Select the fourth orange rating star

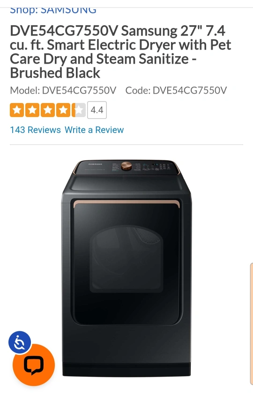pos(63,110)
